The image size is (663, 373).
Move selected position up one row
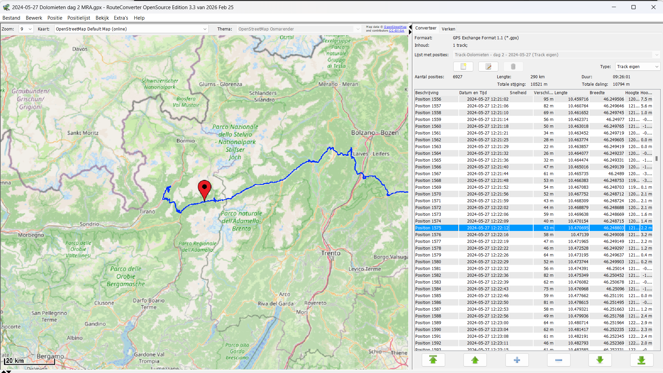tap(475, 360)
